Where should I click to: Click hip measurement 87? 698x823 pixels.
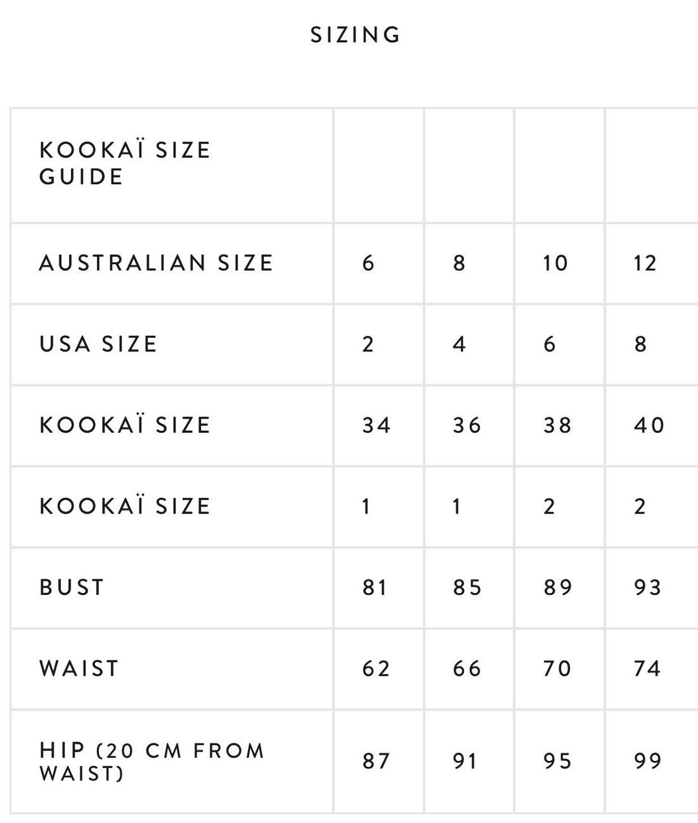[x=376, y=761]
